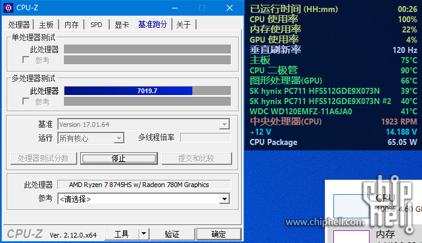Click the 垂直刷新率 120 Hz entry
The height and width of the screenshot is (243, 422).
point(333,50)
